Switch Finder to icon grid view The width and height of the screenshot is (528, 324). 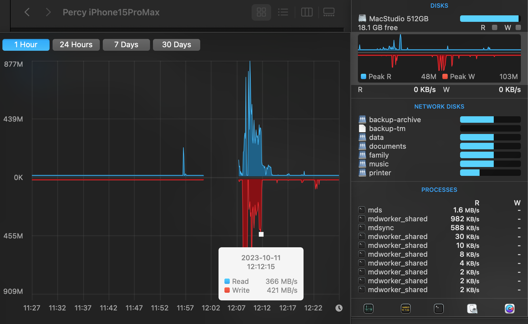click(x=261, y=12)
